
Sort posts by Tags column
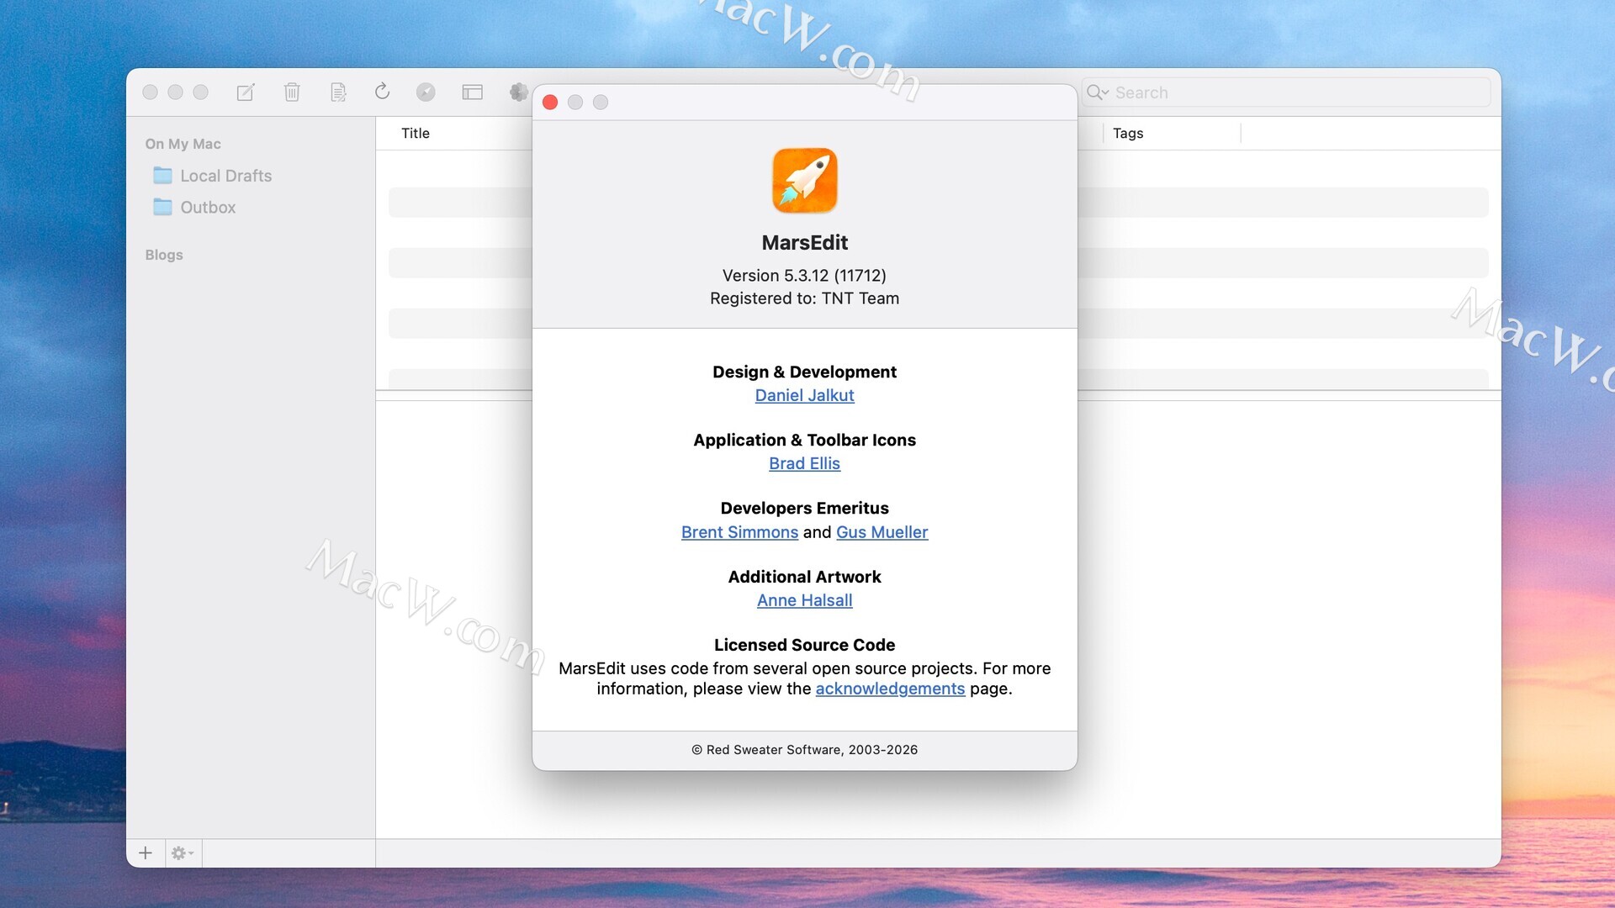pos(1128,133)
